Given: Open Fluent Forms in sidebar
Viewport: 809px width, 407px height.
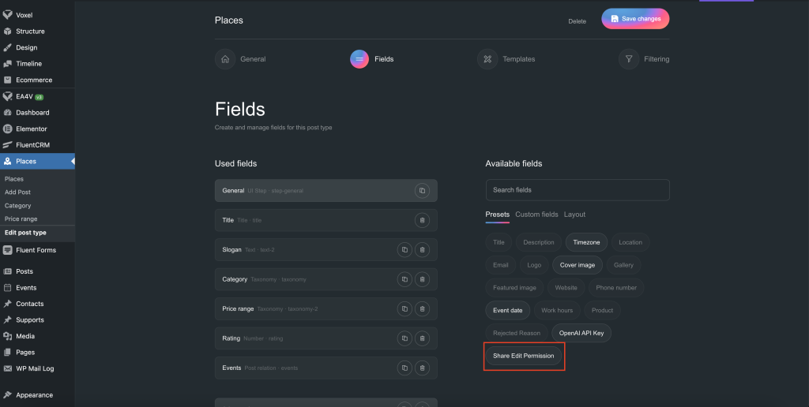Looking at the screenshot, I should pyautogui.click(x=36, y=250).
